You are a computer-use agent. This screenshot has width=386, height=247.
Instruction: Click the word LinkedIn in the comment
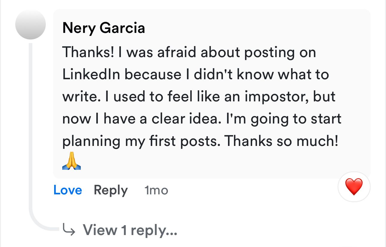91,74
